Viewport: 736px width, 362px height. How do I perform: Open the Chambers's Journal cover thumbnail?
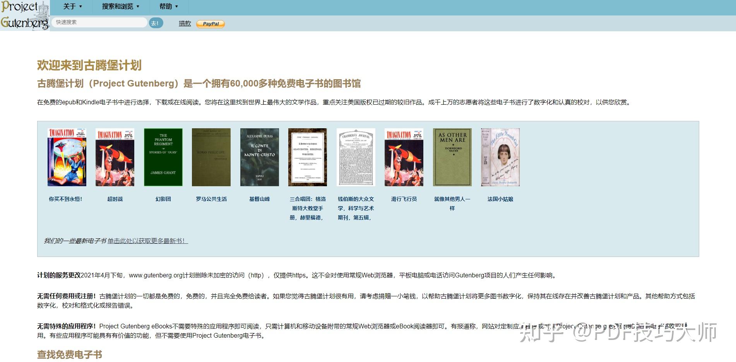(x=356, y=157)
